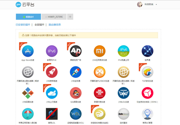Select the 花生壳动态域名 DDNS cube icon

click(147, 93)
